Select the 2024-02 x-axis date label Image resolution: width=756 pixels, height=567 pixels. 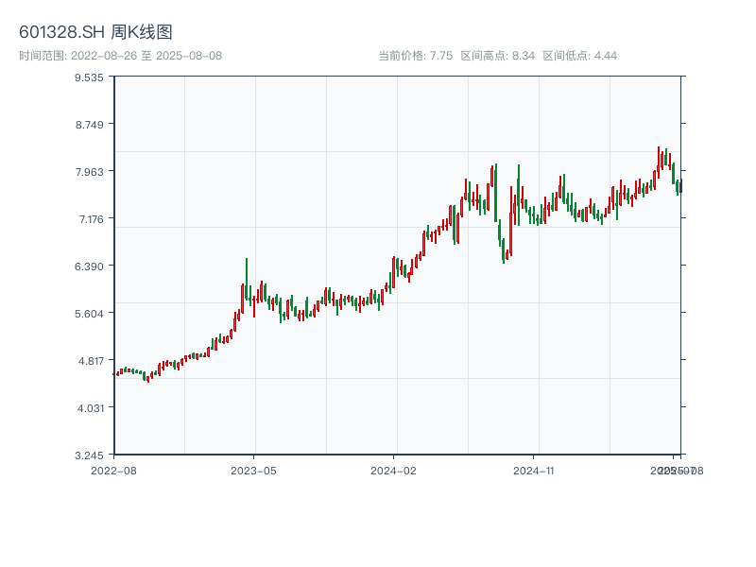click(x=393, y=470)
